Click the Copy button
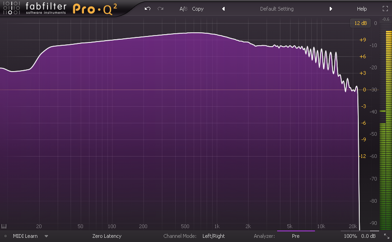This screenshot has height=242, width=392. pos(197,9)
